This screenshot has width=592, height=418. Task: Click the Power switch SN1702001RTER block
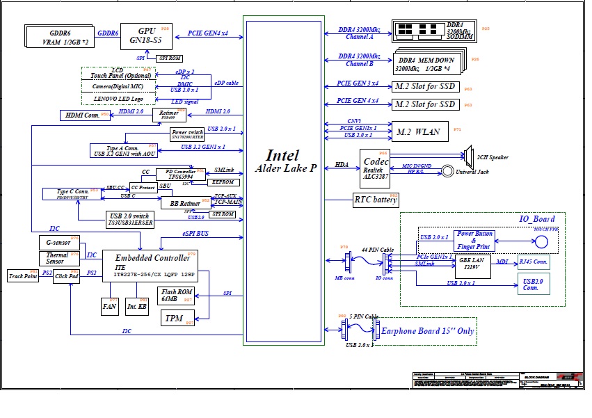pyautogui.click(x=187, y=134)
